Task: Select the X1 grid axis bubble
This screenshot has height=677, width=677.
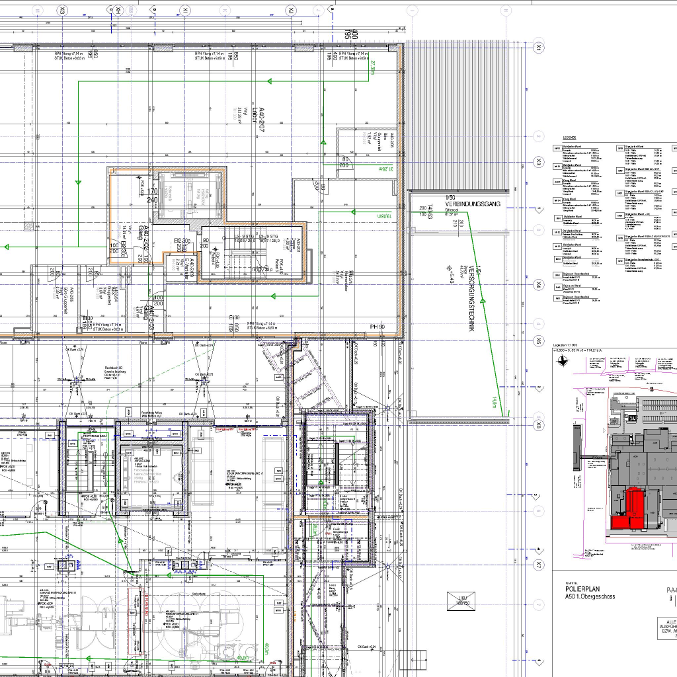Action: tap(539, 48)
